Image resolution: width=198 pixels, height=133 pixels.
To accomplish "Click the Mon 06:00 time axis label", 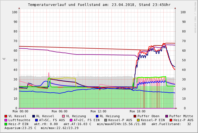I will coord(60,112).
